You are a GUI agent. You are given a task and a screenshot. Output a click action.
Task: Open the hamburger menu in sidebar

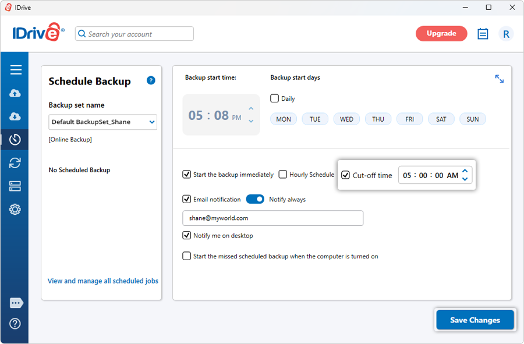point(16,70)
